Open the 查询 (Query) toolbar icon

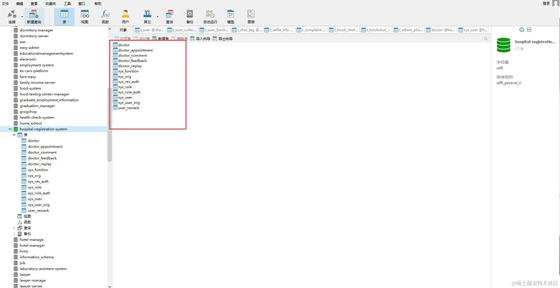click(x=170, y=17)
